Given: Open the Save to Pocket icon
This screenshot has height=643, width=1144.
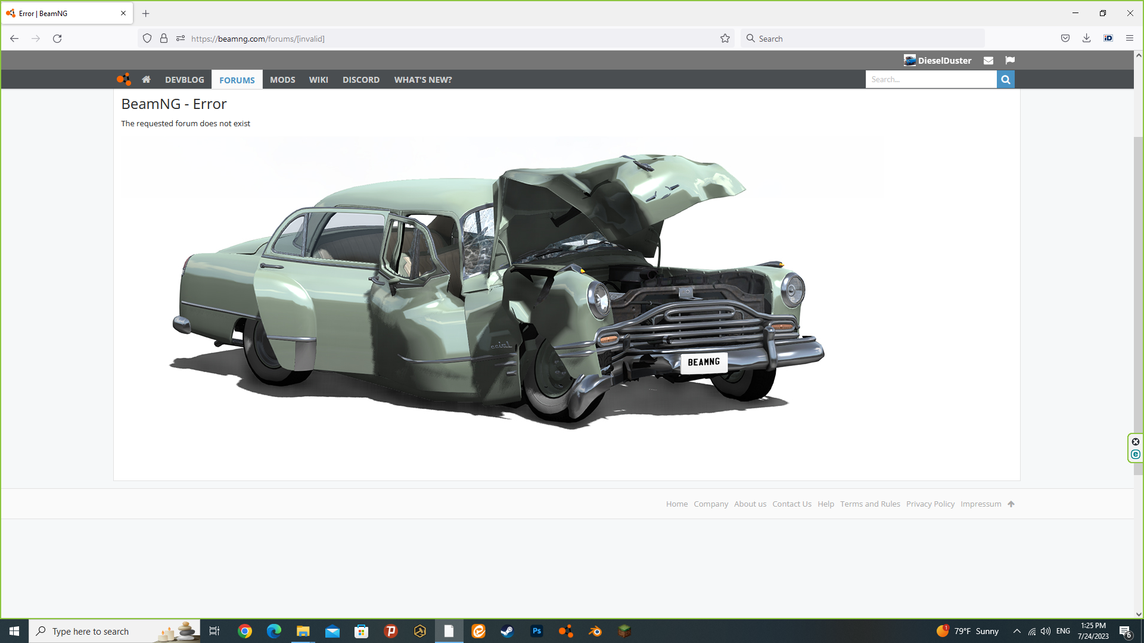Looking at the screenshot, I should [x=1065, y=39].
